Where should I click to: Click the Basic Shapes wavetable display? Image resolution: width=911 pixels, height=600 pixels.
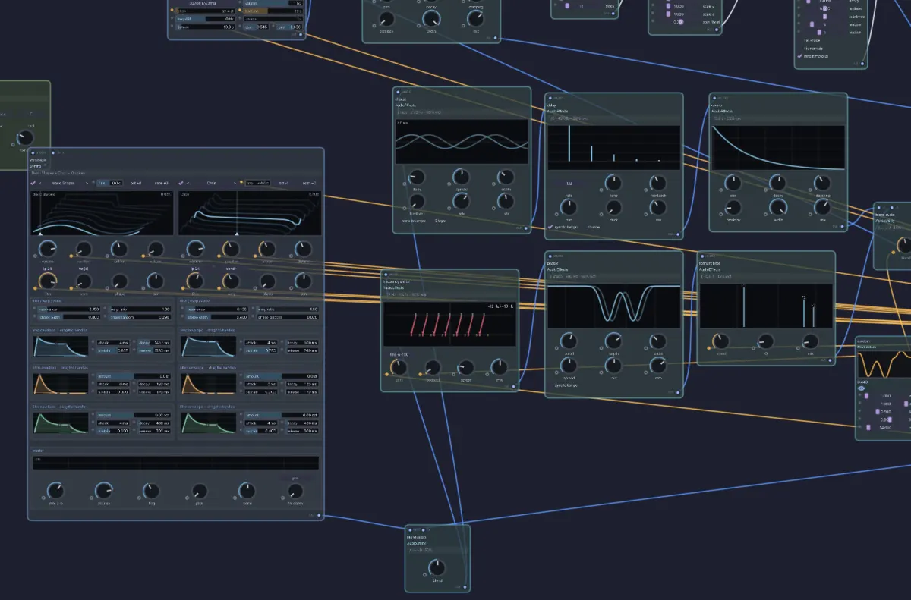tap(102, 213)
